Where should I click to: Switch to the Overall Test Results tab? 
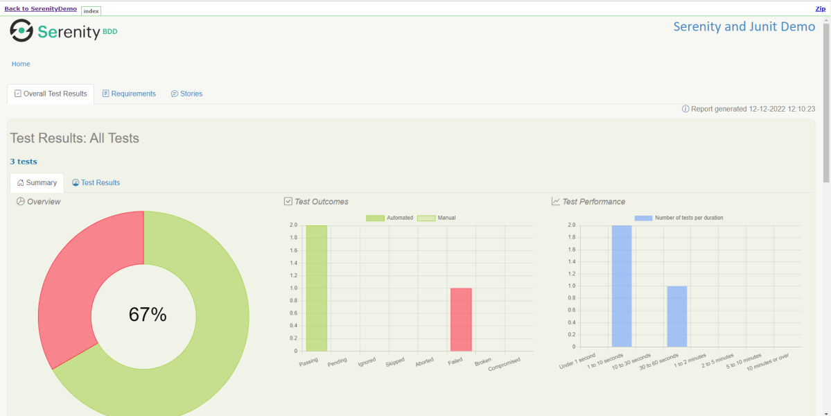tap(51, 94)
